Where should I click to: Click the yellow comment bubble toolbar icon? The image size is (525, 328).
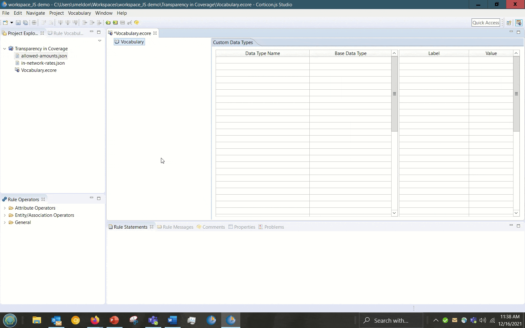coord(137,22)
